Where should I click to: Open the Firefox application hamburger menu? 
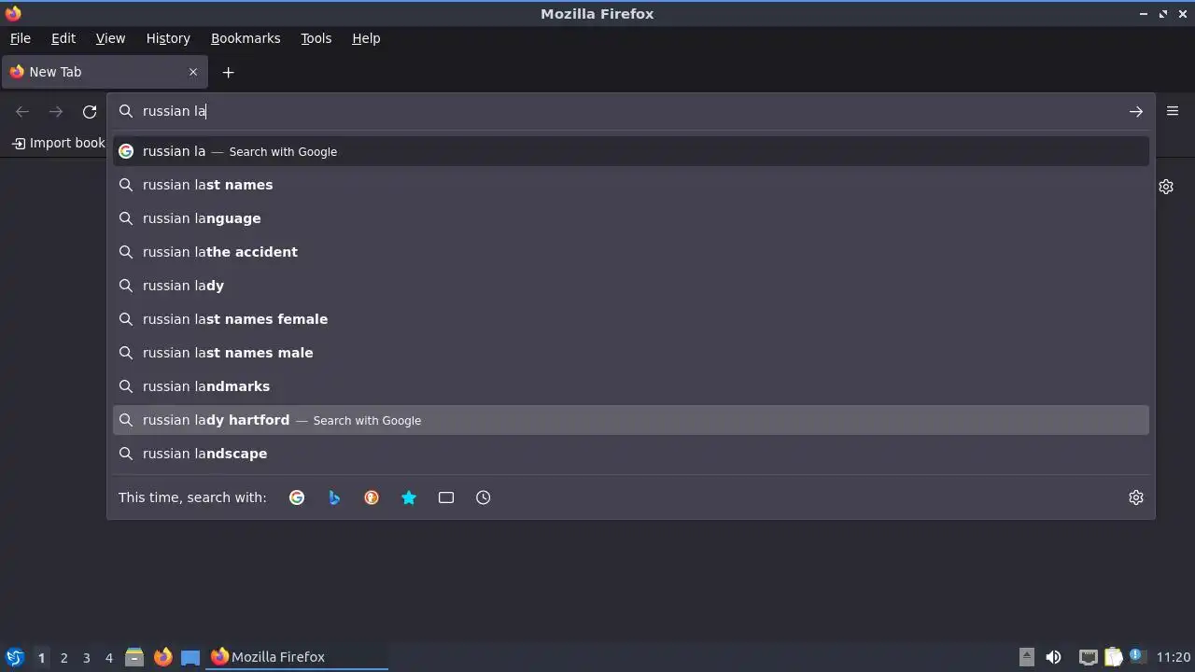click(1173, 111)
